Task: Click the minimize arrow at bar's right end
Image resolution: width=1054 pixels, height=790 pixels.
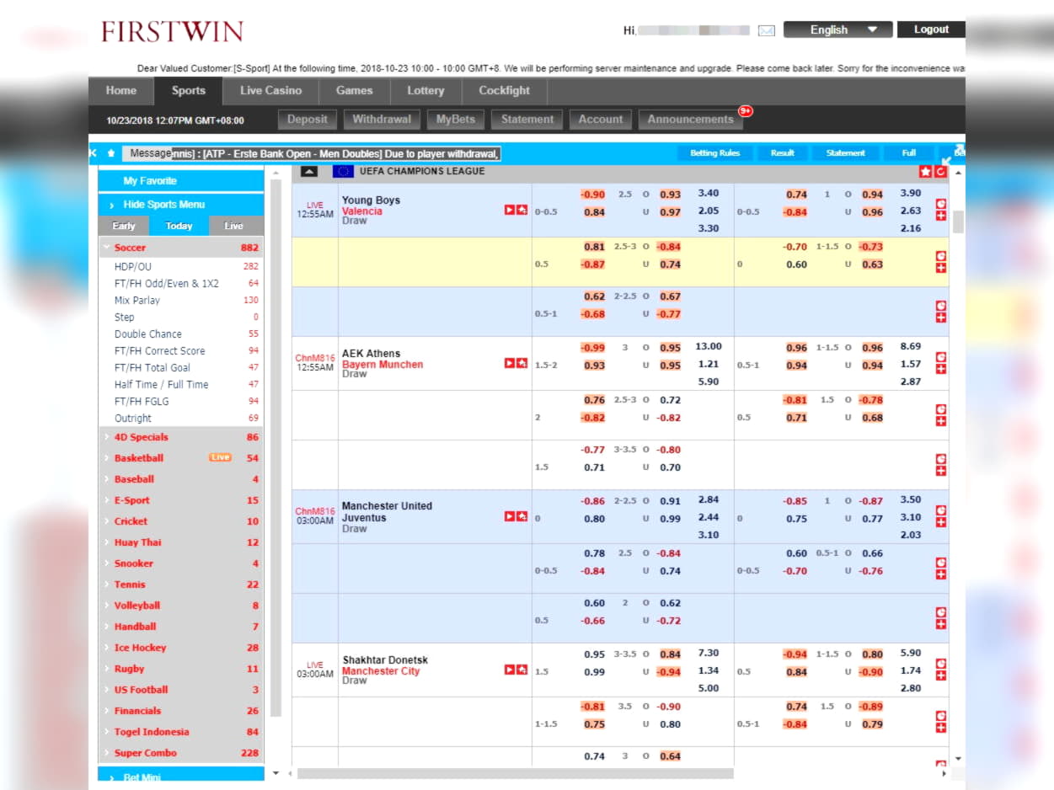Action: coord(946,161)
